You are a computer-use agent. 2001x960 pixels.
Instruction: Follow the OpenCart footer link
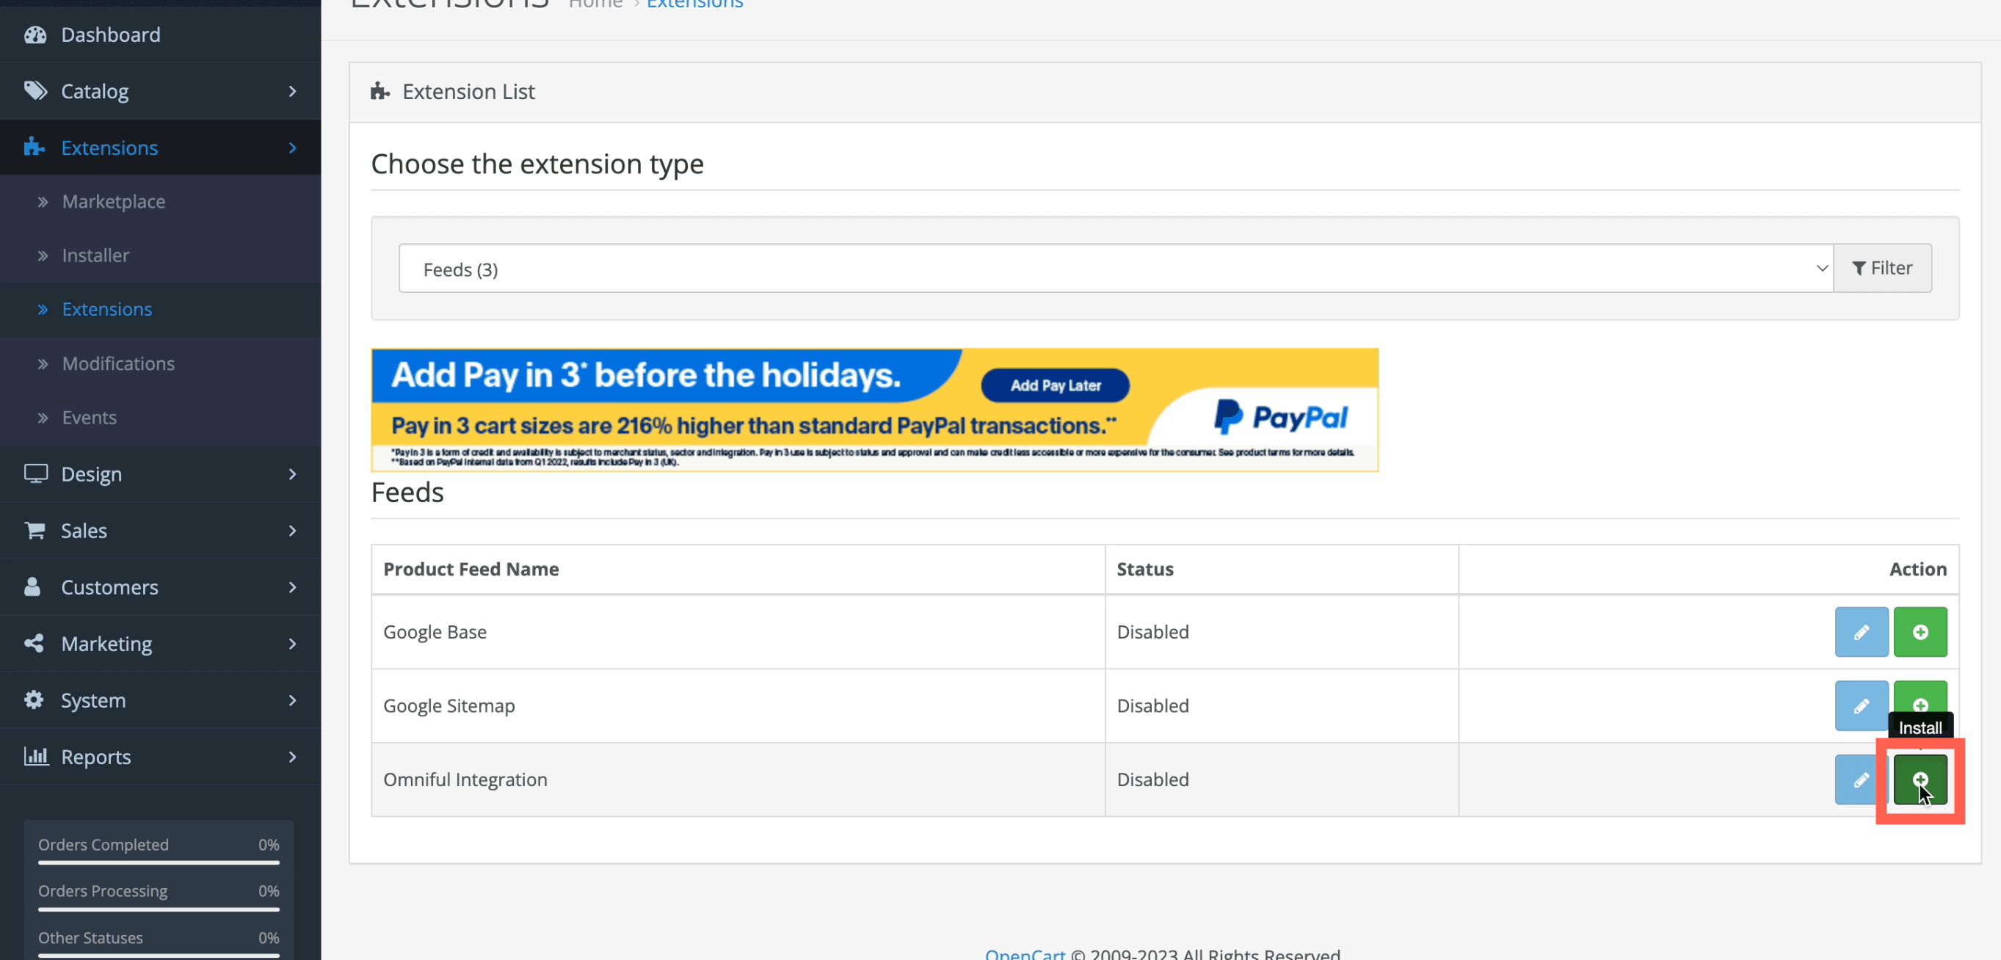[1025, 953]
